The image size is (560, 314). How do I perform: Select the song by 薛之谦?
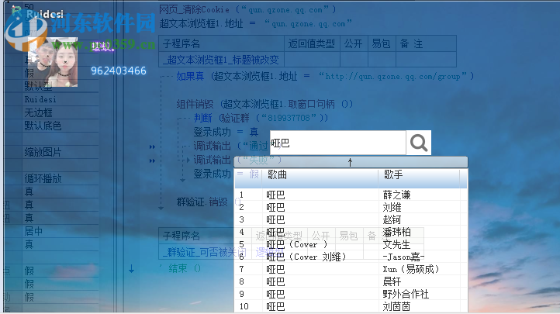(351, 195)
